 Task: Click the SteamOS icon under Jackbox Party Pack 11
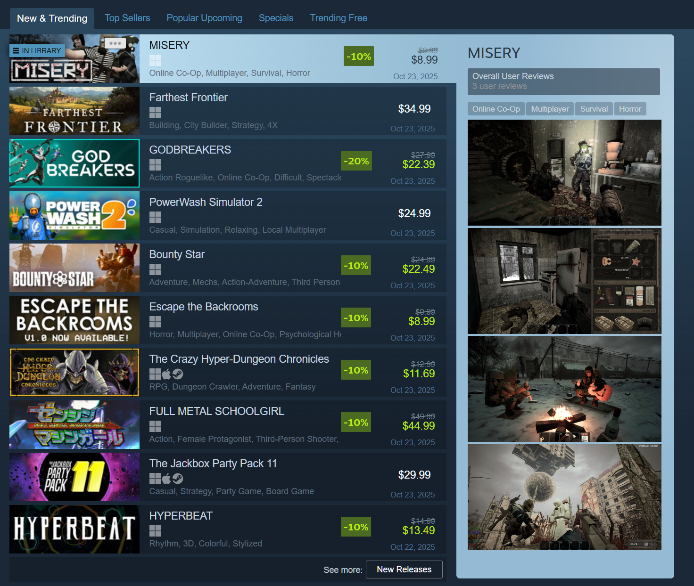coord(178,479)
